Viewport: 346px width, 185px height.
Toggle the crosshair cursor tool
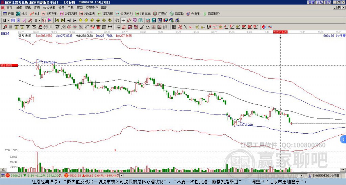pos(123,21)
